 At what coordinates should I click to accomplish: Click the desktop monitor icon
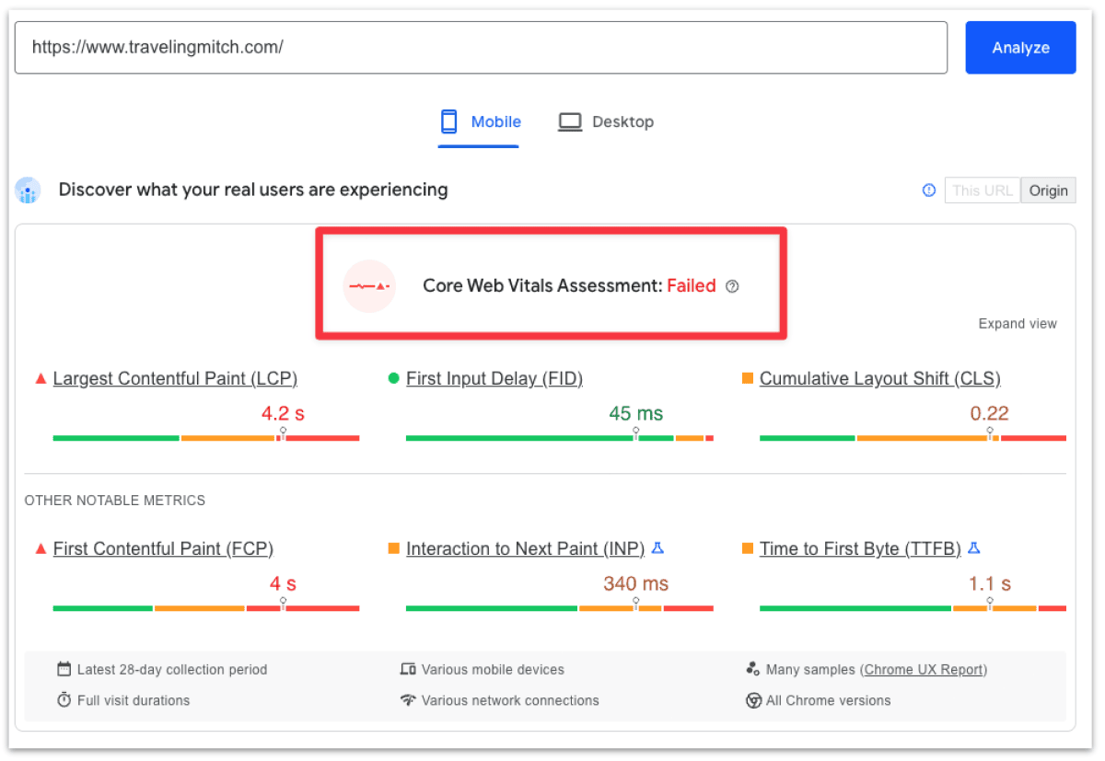click(x=570, y=121)
